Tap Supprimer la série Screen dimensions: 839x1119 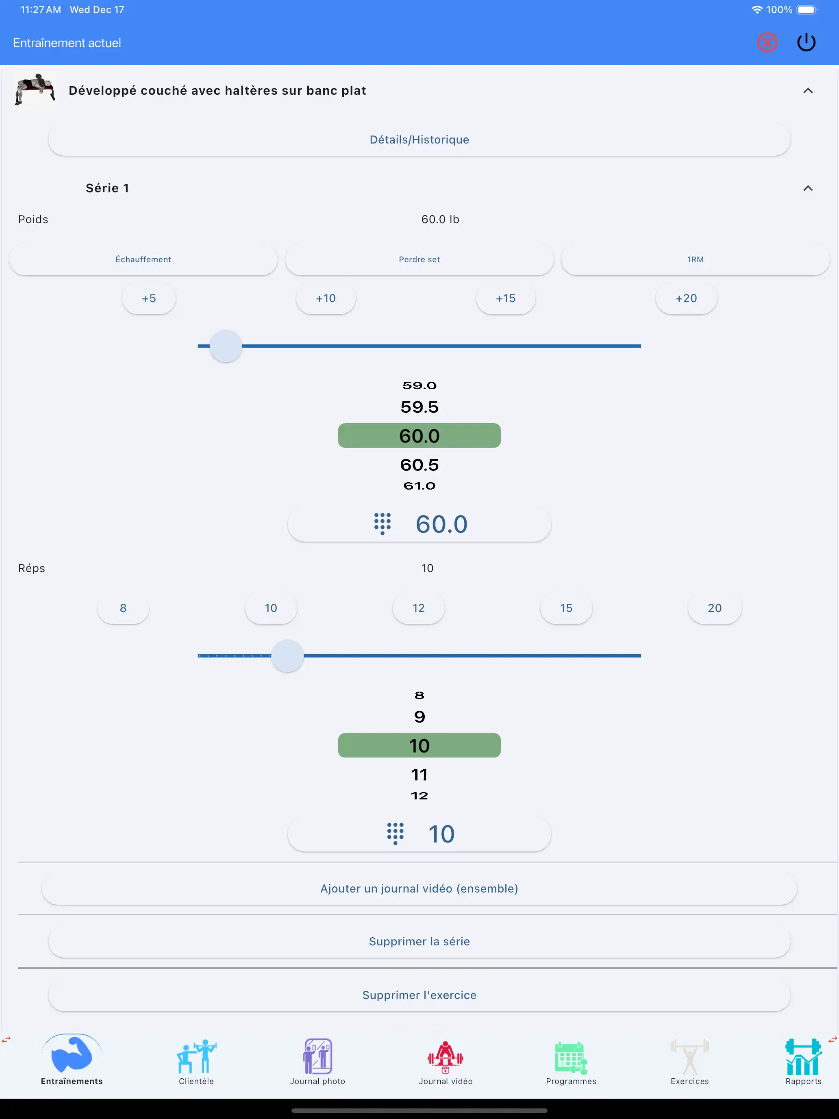pos(419,941)
